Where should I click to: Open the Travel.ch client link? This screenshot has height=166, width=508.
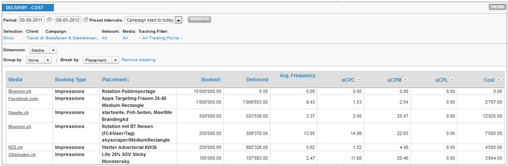35,38
